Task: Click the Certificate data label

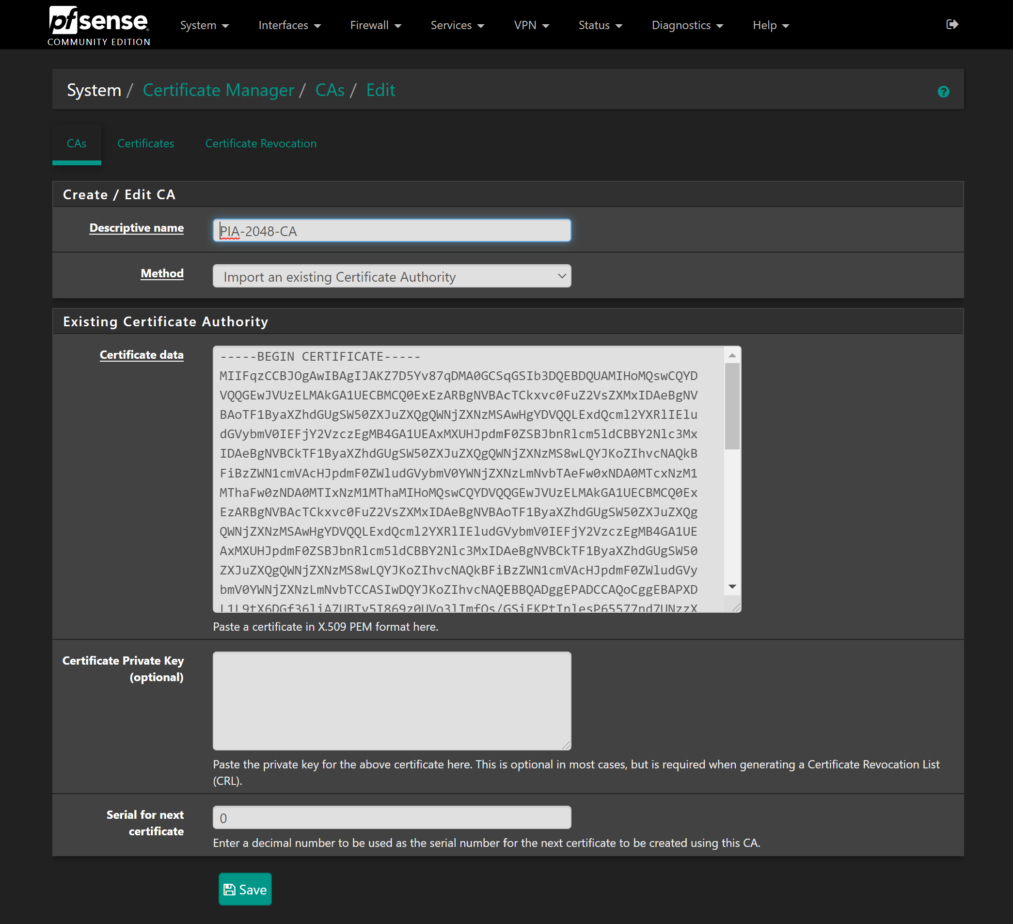Action: coord(141,355)
